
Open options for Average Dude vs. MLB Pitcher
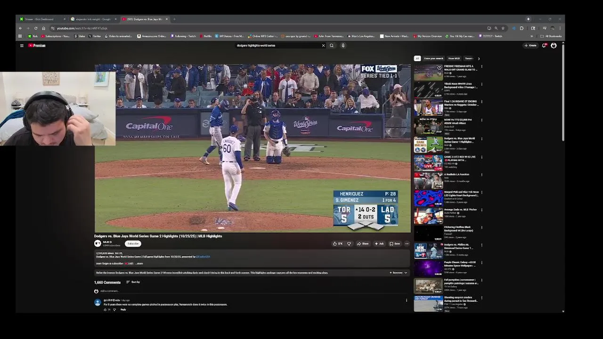point(481,210)
